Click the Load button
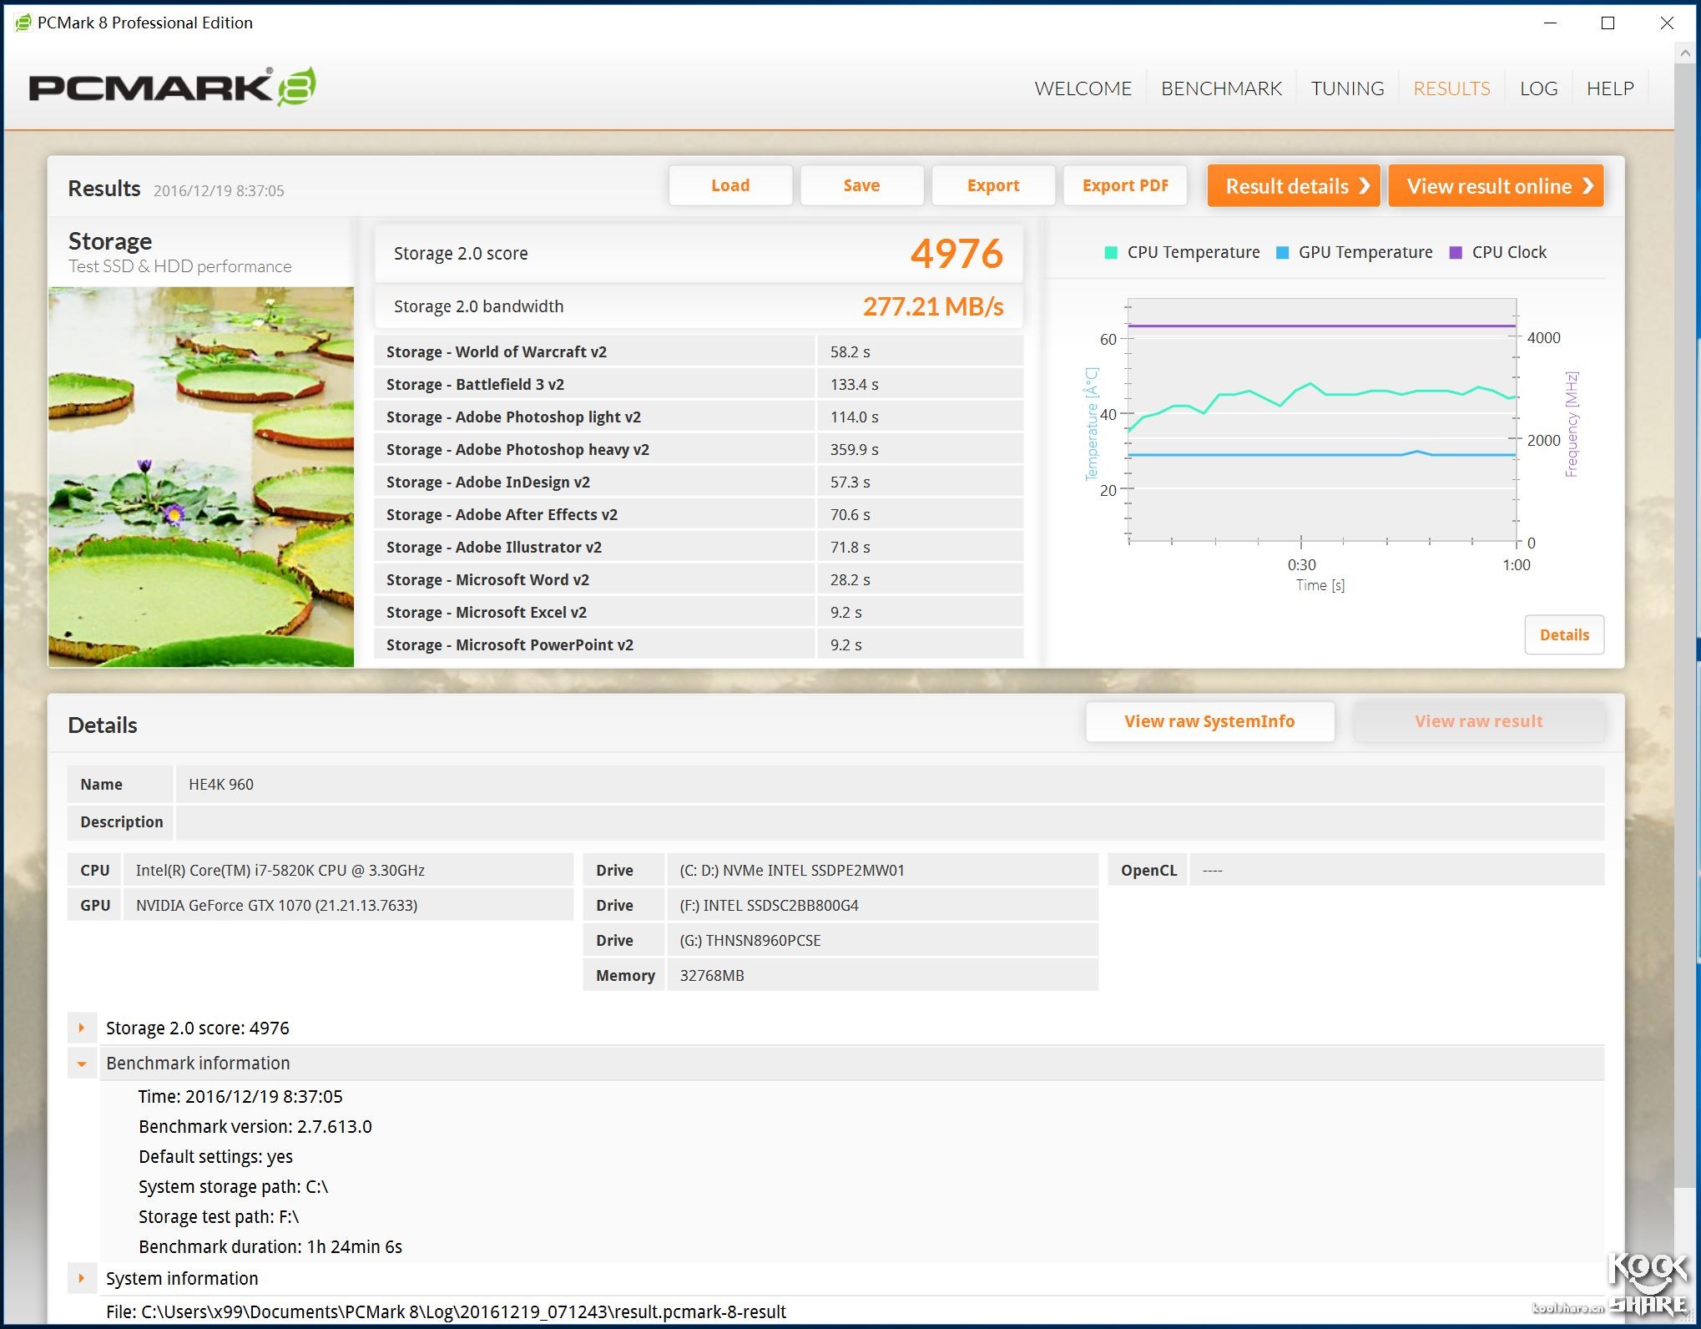Viewport: 1701px width, 1329px height. coord(729,185)
